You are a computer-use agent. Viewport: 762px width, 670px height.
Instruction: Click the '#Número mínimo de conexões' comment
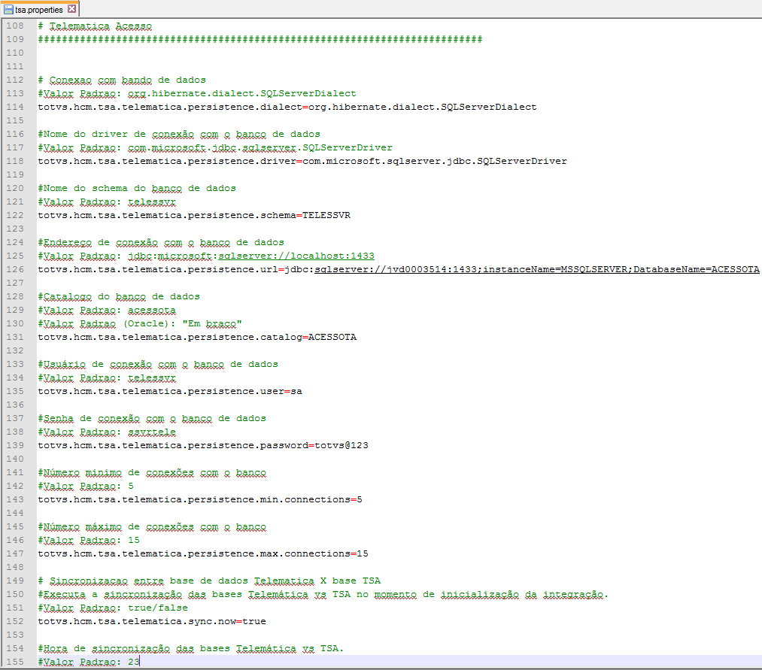(x=152, y=473)
